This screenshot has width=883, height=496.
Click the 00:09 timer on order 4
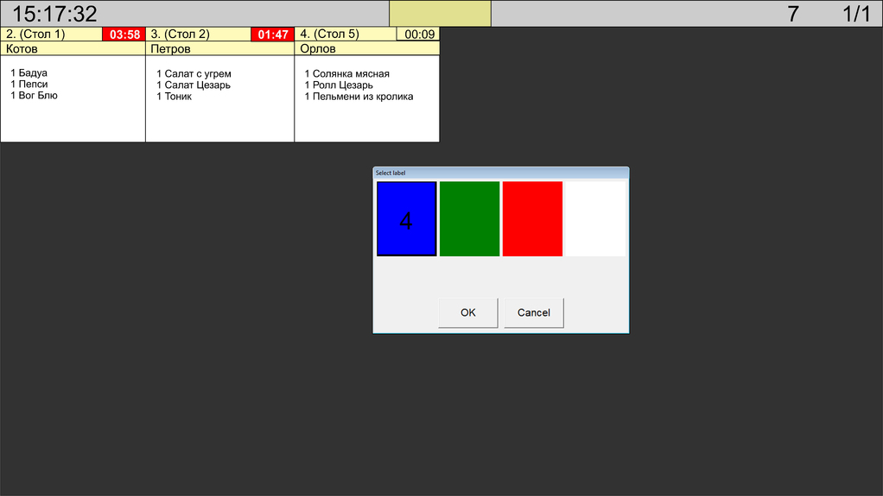(x=419, y=35)
